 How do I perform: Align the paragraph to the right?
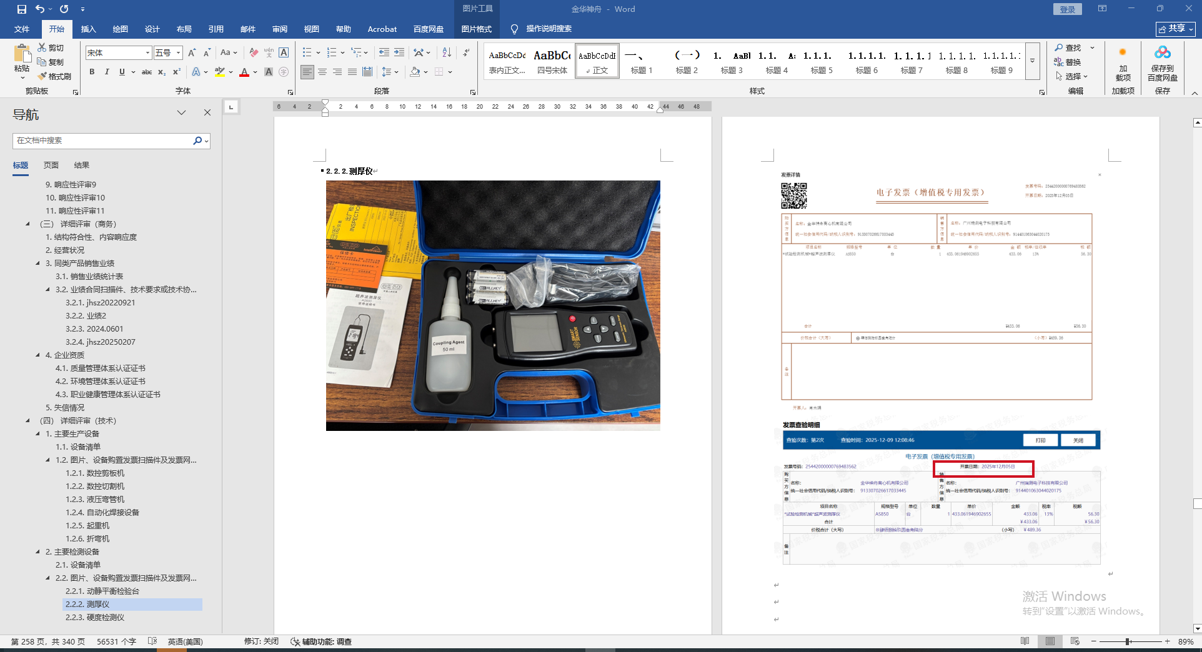tap(337, 72)
